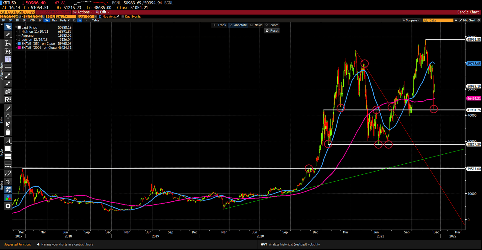Select the arrow pointer tool
Screen dimensions: 482x250
pos(8,27)
